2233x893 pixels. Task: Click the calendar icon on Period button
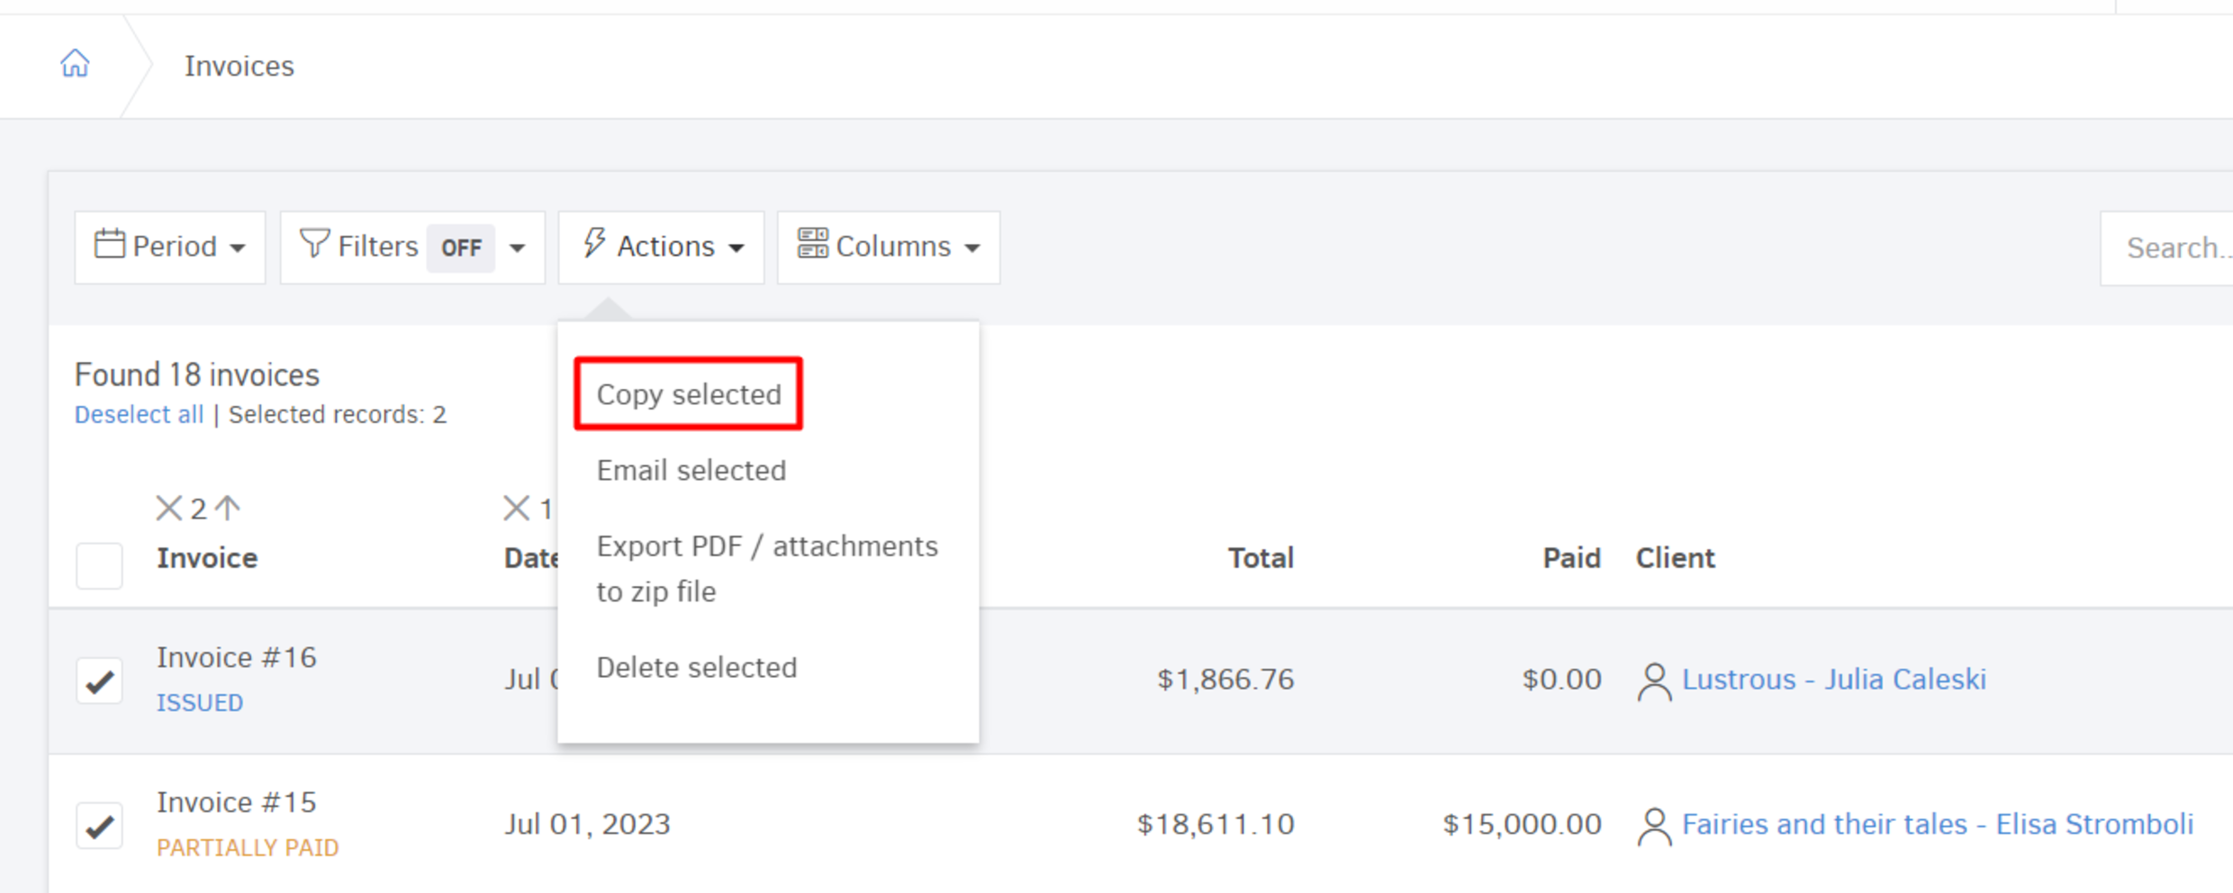click(x=109, y=244)
